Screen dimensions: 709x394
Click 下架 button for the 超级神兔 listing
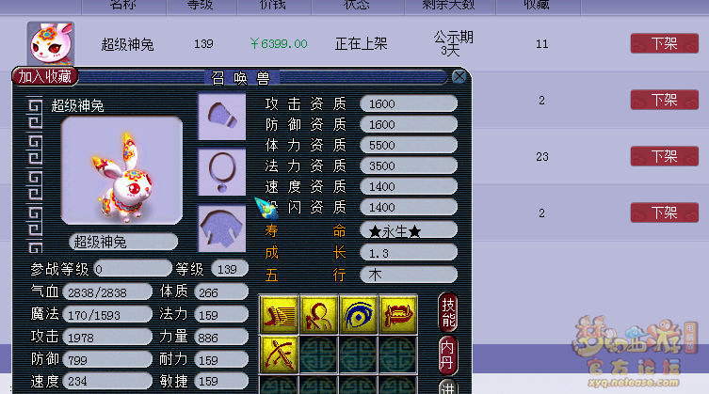(664, 43)
